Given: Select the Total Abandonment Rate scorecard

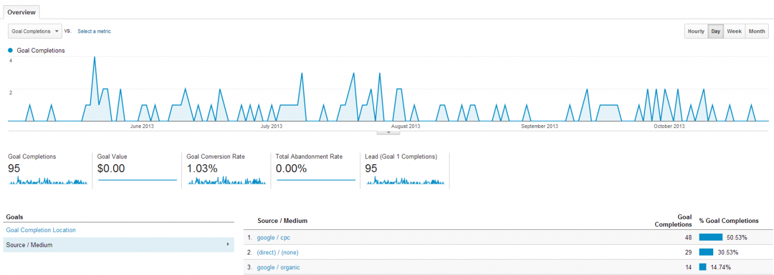Looking at the screenshot, I should pyautogui.click(x=315, y=169).
